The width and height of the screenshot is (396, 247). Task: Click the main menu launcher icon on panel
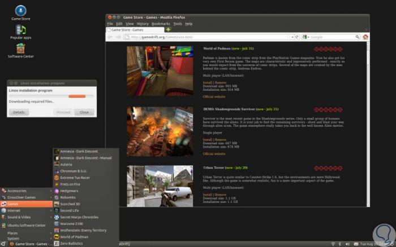pos(3,244)
